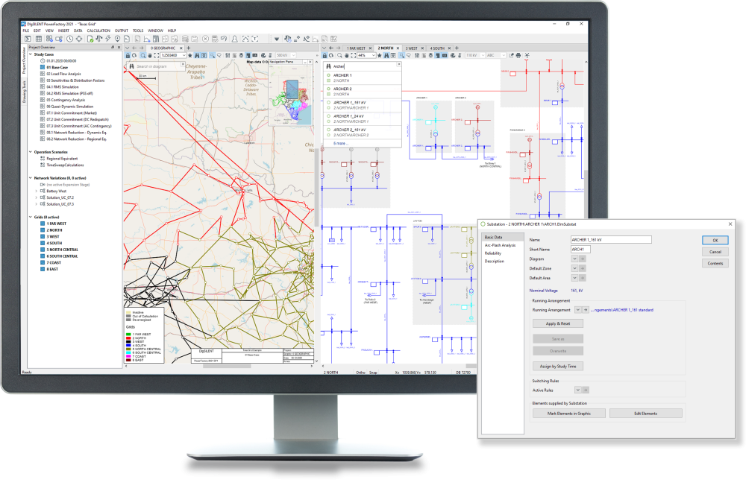
Task: Open the CALCULATION menu
Action: point(98,31)
